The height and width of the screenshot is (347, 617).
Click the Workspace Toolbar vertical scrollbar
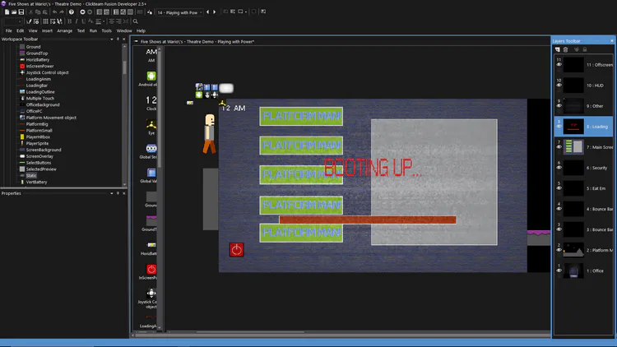pyautogui.click(x=125, y=67)
